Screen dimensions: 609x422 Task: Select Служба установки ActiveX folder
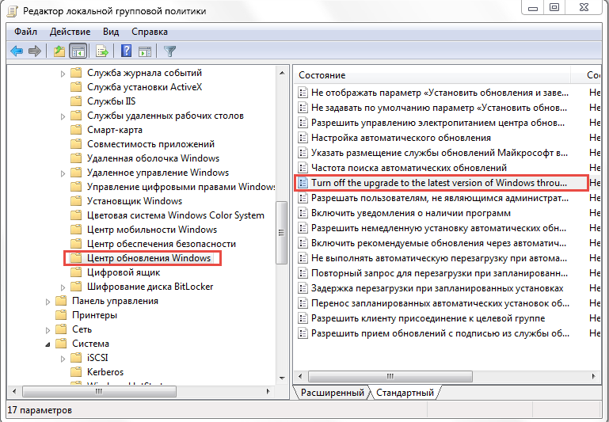(x=144, y=87)
